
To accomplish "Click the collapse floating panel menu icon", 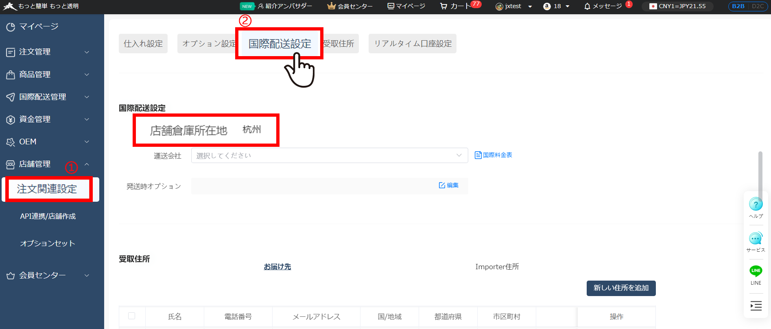I will [756, 306].
